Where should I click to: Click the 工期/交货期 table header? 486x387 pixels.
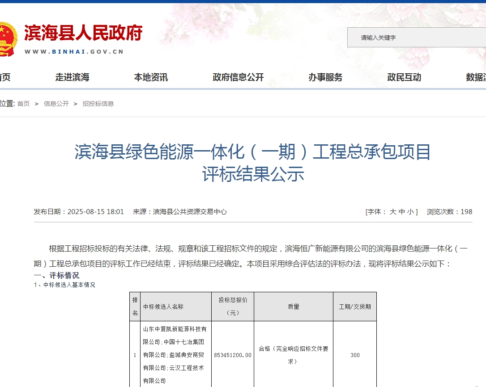pyautogui.click(x=355, y=307)
